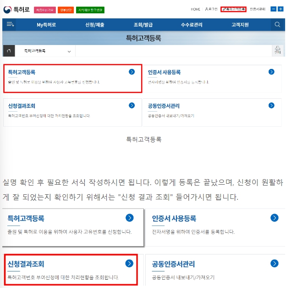Click arrow icon on 특허고객등록 card, first screenshot
Viewport: 292px width, 288px height.
pyautogui.click(x=132, y=72)
